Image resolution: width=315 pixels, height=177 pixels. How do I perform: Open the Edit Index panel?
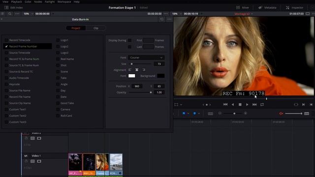[x=14, y=8]
